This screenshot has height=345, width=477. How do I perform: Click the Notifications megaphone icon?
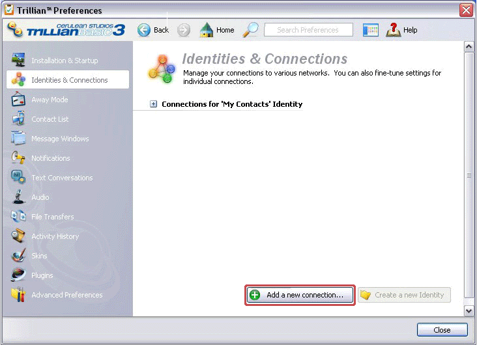pos(18,158)
